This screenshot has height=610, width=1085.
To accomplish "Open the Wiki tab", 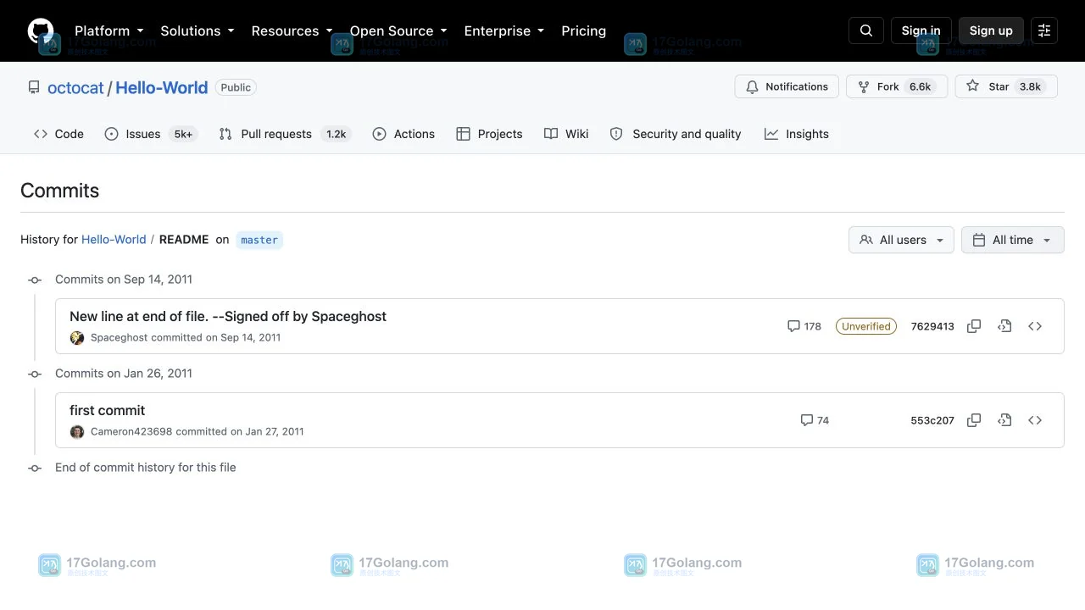I will point(566,134).
